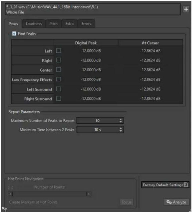The width and height of the screenshot is (192, 212).
Task: Check the Center channel checkbox
Action: click(58, 70)
